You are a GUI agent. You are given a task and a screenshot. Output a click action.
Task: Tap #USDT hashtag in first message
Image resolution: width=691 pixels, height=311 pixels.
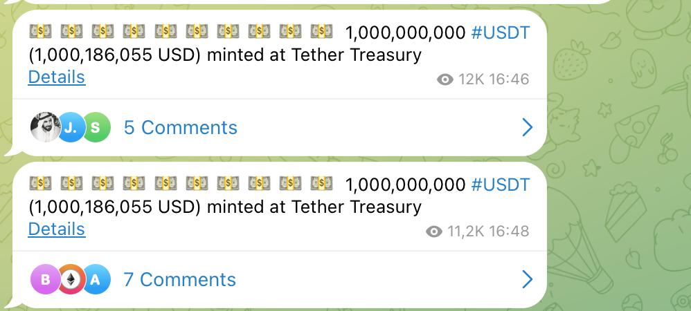pos(500,32)
